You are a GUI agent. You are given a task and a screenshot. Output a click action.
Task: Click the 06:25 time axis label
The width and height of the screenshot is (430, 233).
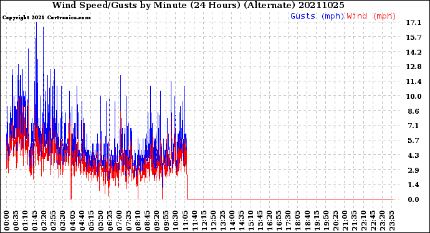pyautogui.click(x=110, y=221)
